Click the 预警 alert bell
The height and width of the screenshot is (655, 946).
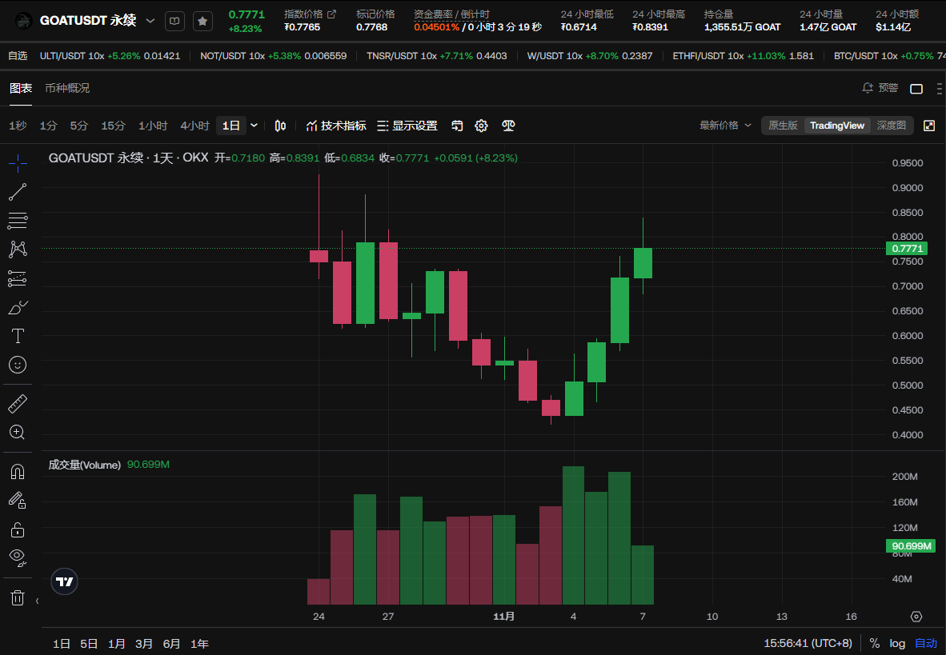click(x=880, y=88)
